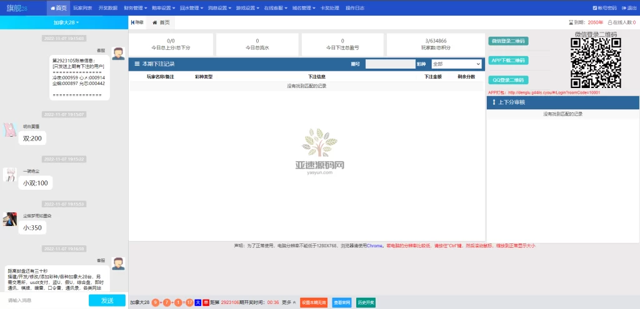
Task: Click the 隐藏 hide chat panel icon
Action: (137, 22)
